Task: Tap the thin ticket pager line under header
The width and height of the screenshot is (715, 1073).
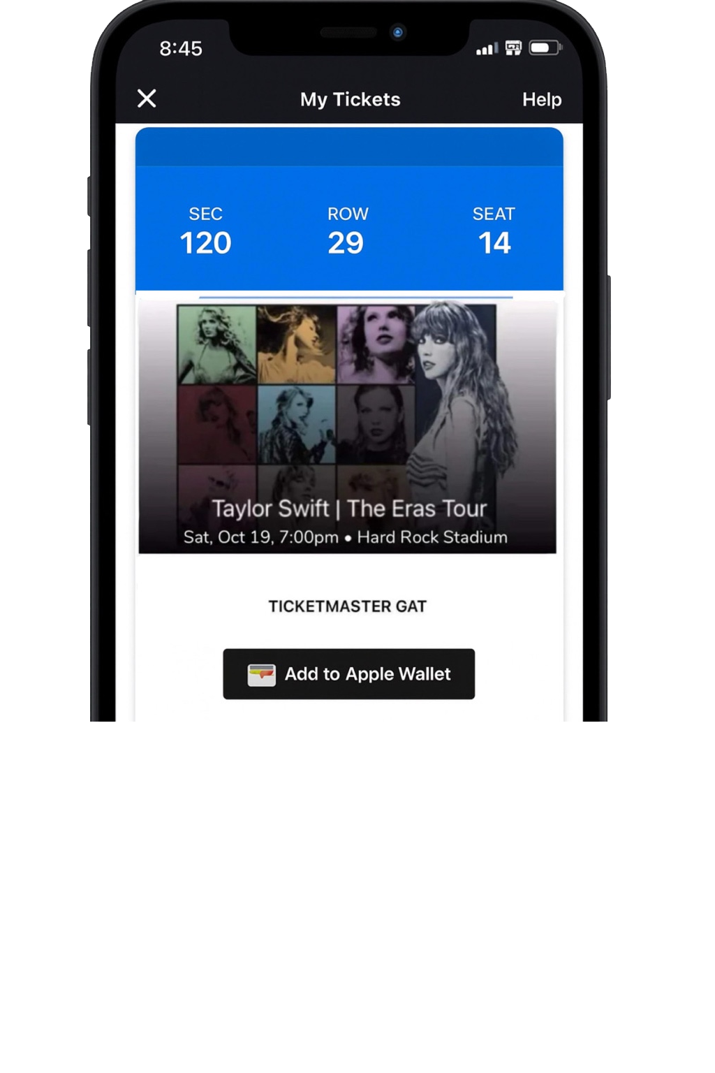Action: click(x=356, y=298)
